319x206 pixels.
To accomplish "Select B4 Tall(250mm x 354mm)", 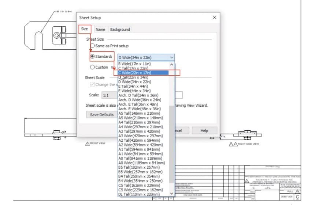I will tap(143, 176).
